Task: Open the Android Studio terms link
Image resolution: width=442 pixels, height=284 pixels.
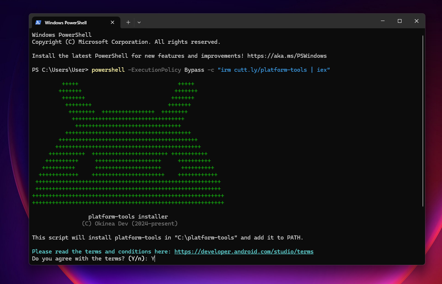Action: point(244,252)
